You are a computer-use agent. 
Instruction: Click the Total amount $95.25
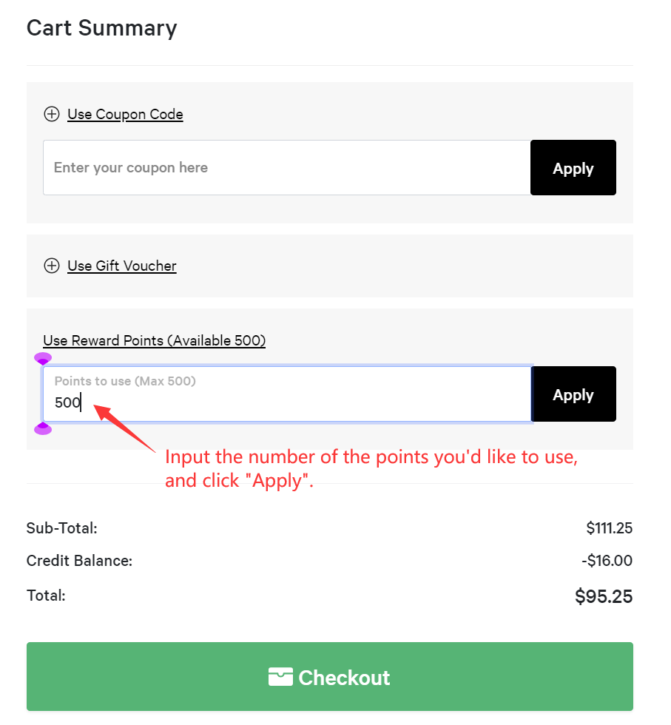point(603,596)
